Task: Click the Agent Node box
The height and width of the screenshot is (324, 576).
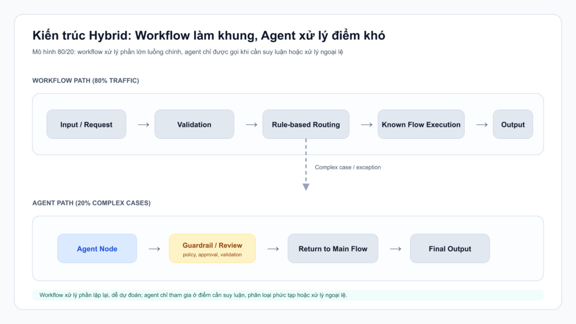Action: click(97, 248)
